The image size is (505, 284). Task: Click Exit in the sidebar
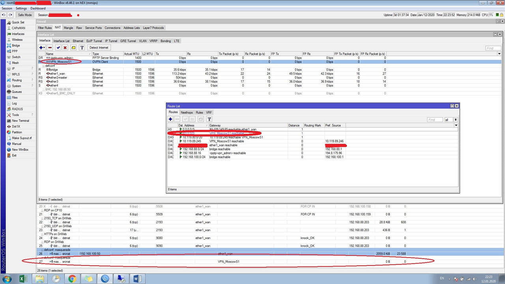coord(14,155)
